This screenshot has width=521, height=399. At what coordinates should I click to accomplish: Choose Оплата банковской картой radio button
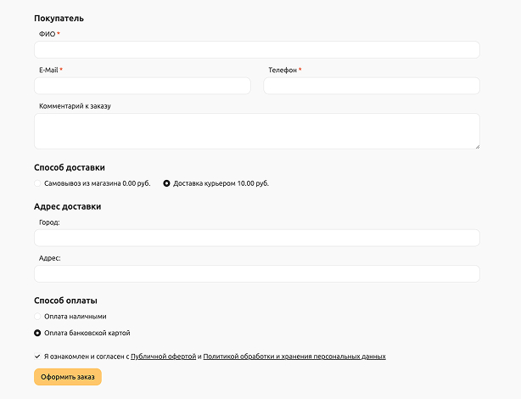pyautogui.click(x=37, y=333)
